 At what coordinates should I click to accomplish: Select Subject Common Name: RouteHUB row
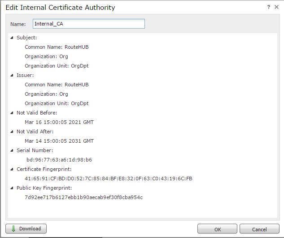tap(57, 47)
